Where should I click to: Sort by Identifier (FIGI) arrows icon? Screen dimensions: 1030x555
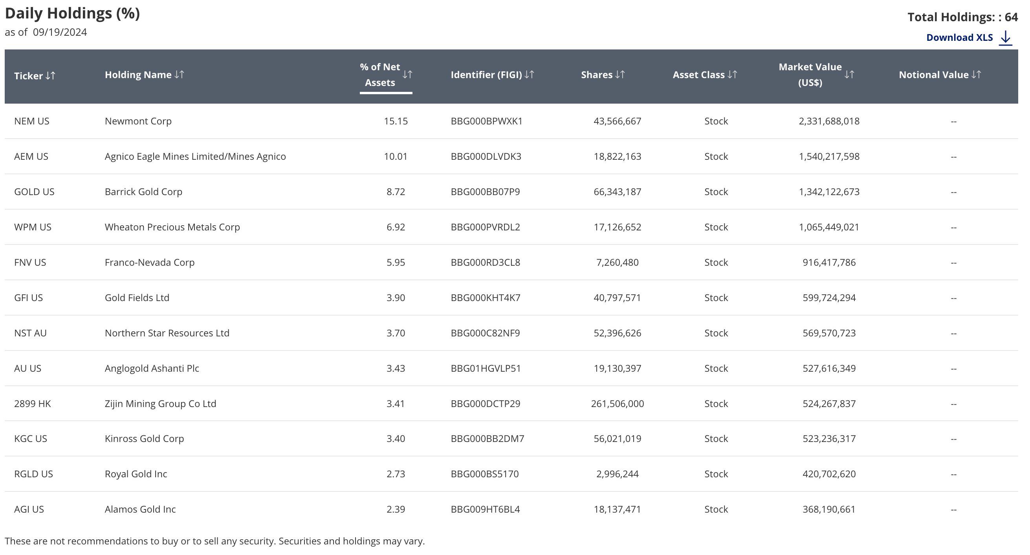pos(530,75)
